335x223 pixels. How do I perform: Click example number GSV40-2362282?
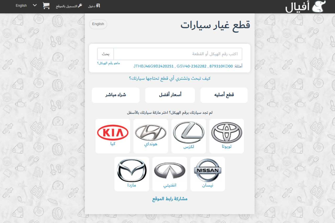[x=192, y=66]
